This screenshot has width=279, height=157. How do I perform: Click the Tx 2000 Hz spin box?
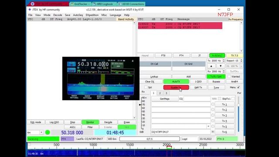(x=216, y=61)
